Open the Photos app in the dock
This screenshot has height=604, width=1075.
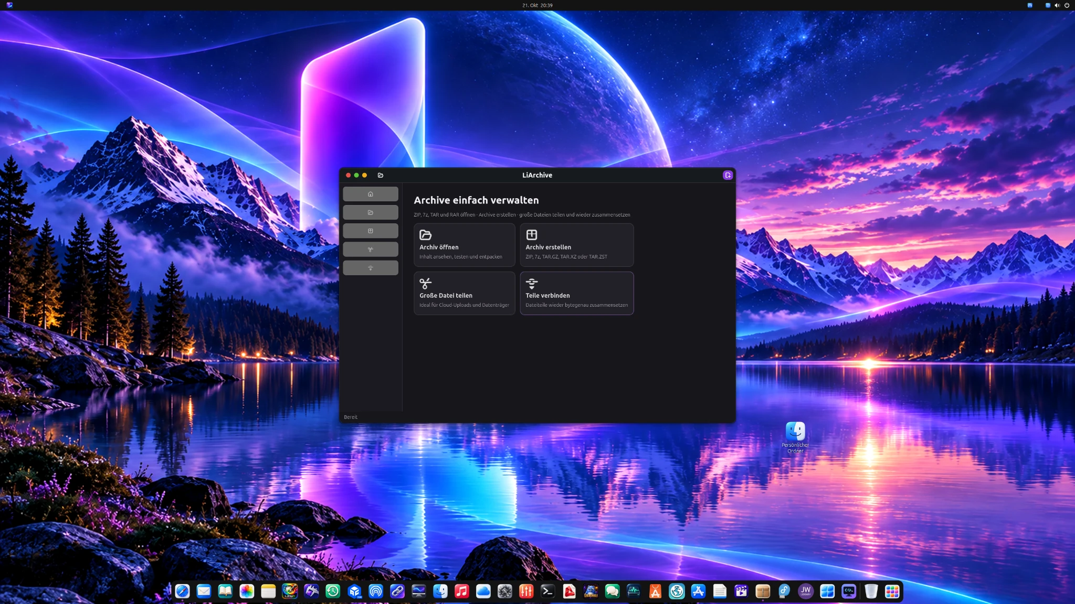point(247,591)
